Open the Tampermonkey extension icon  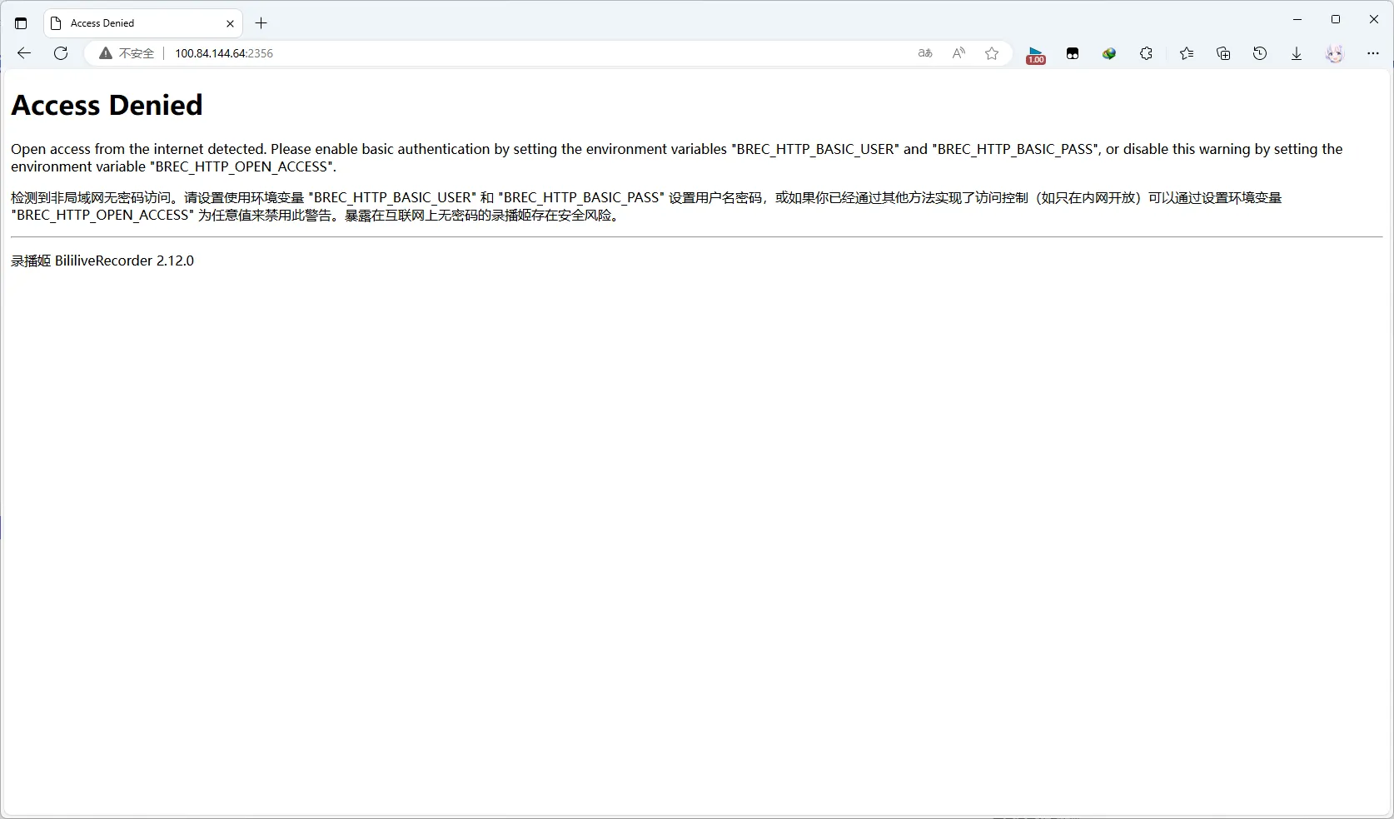pos(1073,53)
